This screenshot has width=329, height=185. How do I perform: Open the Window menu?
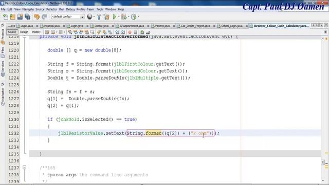click(111, 9)
